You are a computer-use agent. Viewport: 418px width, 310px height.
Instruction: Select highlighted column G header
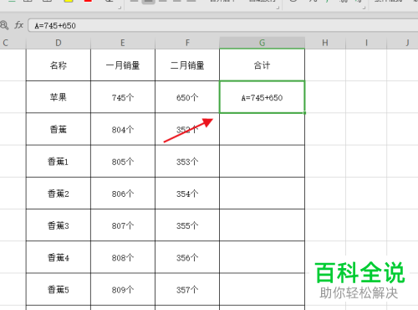[x=262, y=43]
